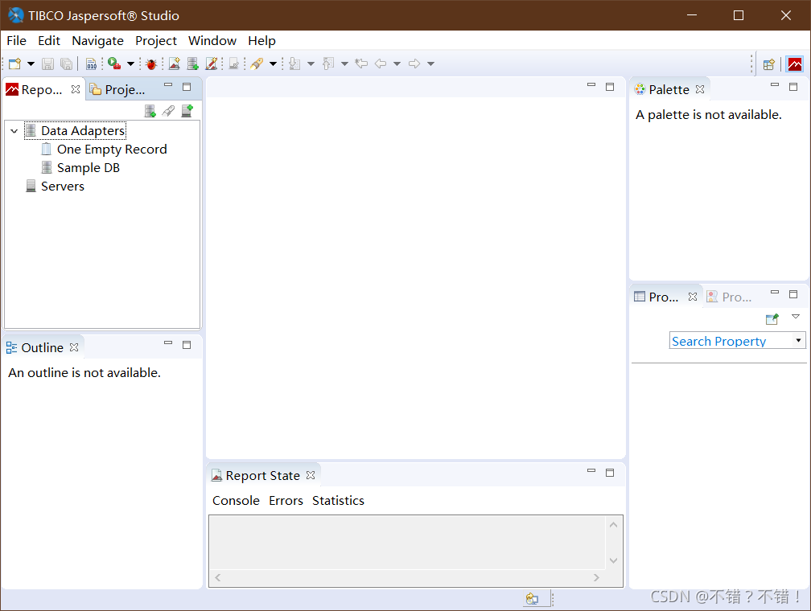Open the Run button dropdown arrow

click(x=131, y=64)
